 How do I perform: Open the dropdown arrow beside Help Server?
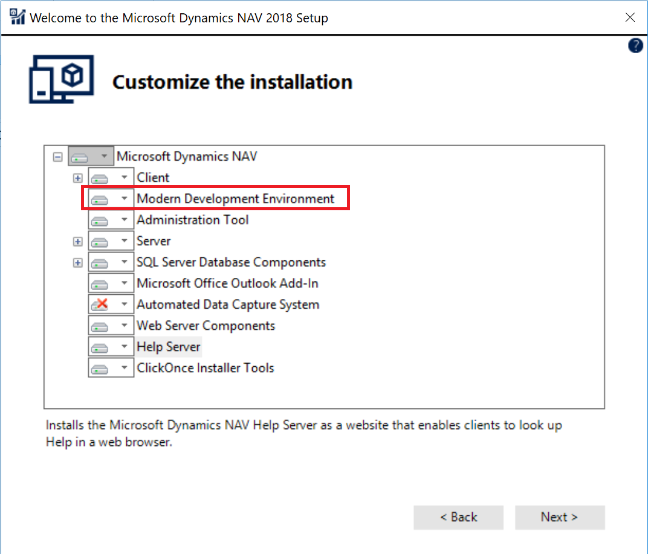[x=125, y=346]
